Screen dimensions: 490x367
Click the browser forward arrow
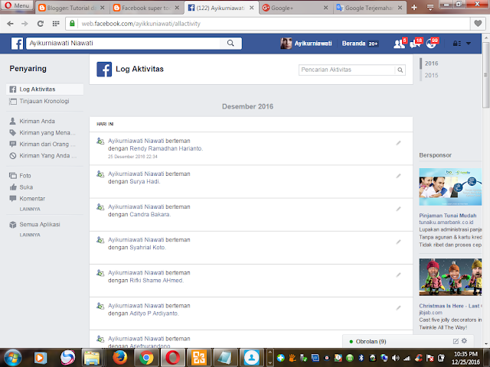point(24,24)
